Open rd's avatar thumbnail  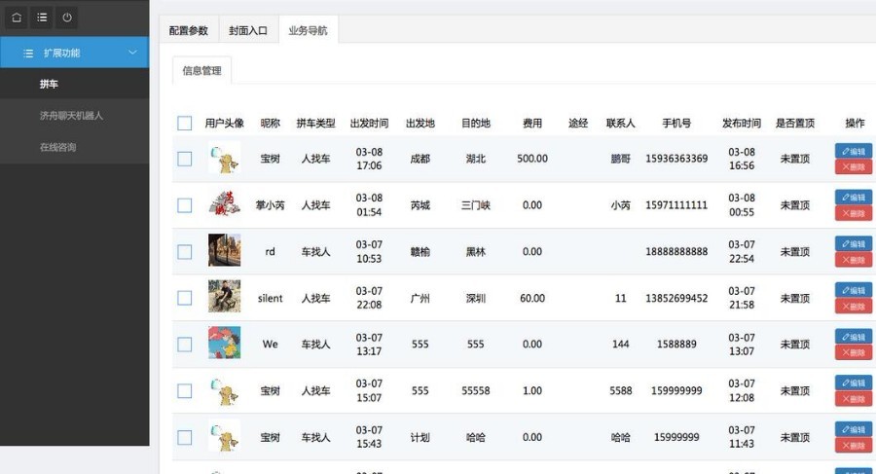[x=225, y=250]
